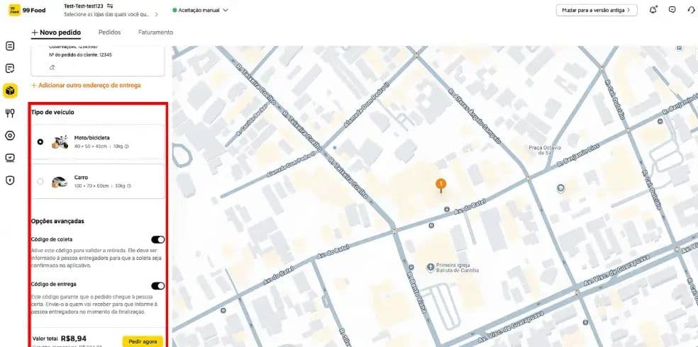This screenshot has height=347, width=698.
Task: Click Adicionar outro endereço de entrega
Action: (86, 85)
